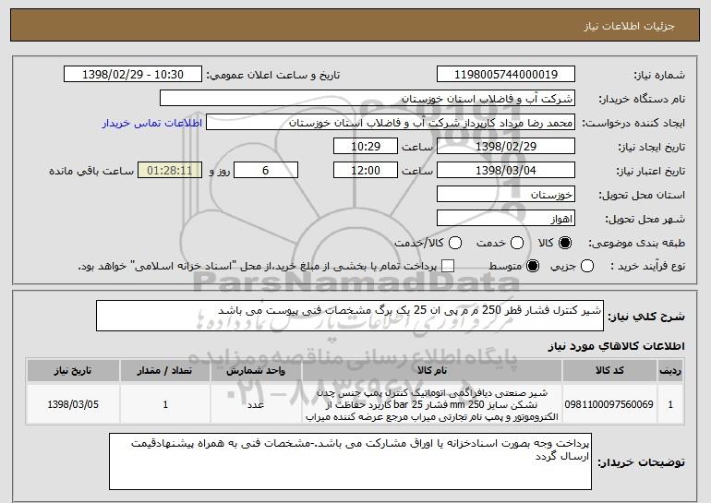711x503 pixels.
Task: Click the توضیحات خریدار label
Action: (x=641, y=462)
